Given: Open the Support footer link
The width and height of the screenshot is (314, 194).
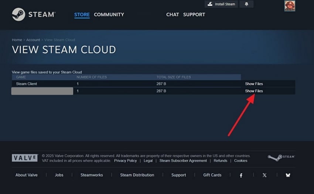Looking at the screenshot, I should pyautogui.click(x=179, y=175).
